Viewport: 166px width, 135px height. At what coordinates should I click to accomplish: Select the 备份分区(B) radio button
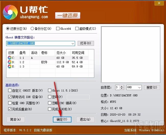[x=32, y=28]
